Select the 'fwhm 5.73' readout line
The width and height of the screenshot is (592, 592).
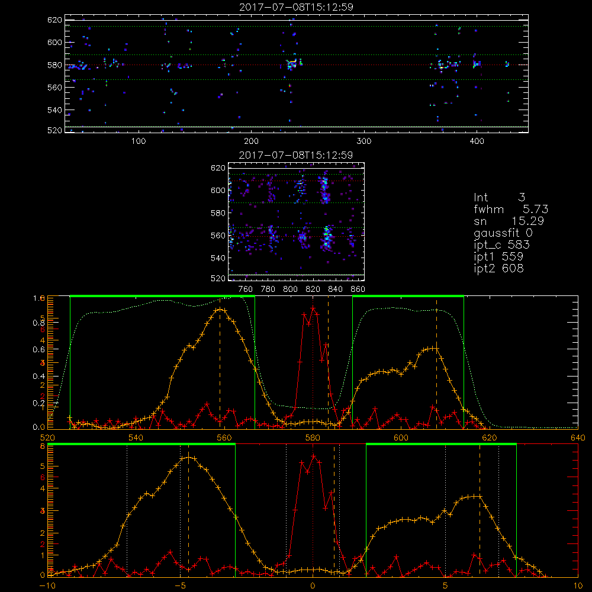pyautogui.click(x=511, y=209)
